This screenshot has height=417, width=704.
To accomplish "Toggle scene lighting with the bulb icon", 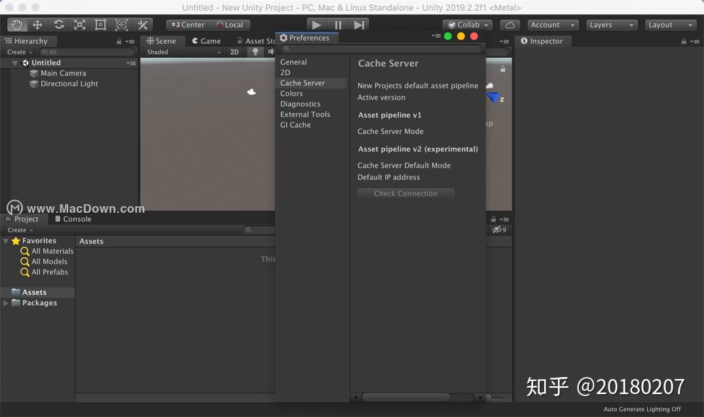I will (255, 52).
